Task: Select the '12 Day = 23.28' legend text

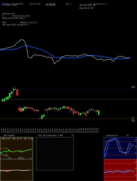Action: [11, 5]
